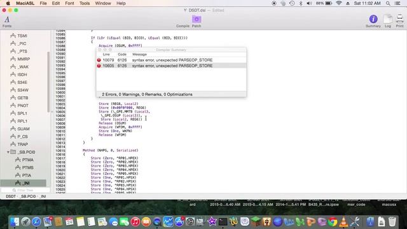Click the Print toolbar icon
This screenshot has width=407, height=229.
400,21
